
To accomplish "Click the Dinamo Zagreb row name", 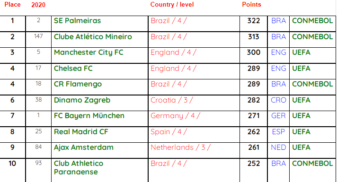I will pos(82,100).
